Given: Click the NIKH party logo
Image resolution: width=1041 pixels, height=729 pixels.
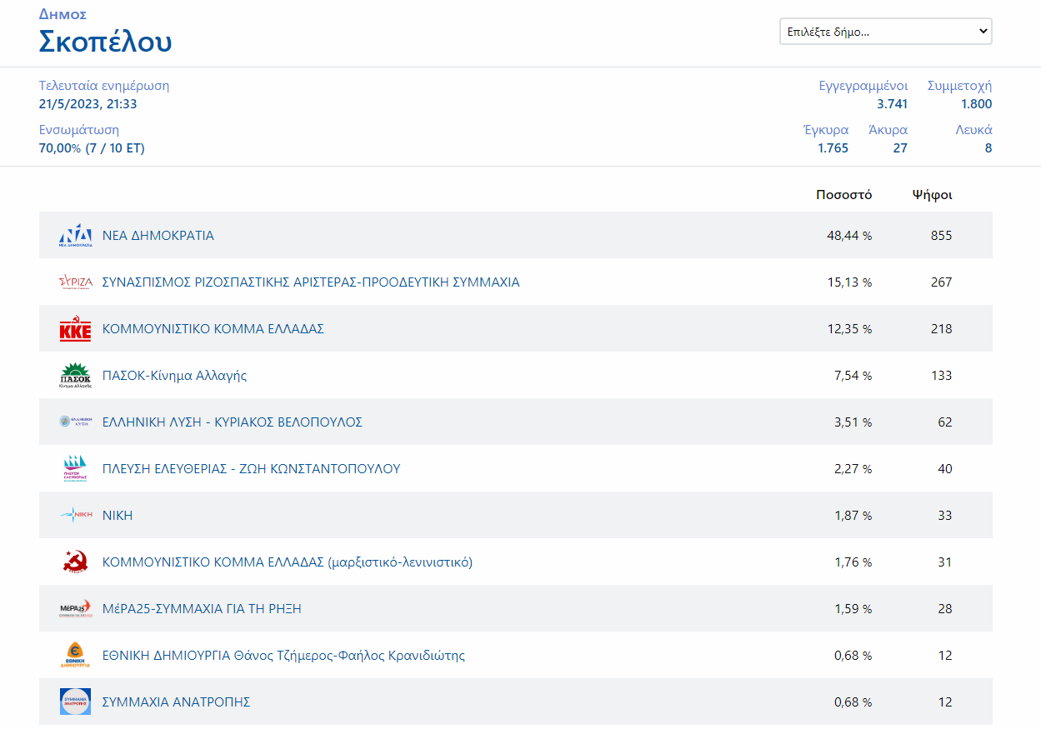Looking at the screenshot, I should point(75,516).
